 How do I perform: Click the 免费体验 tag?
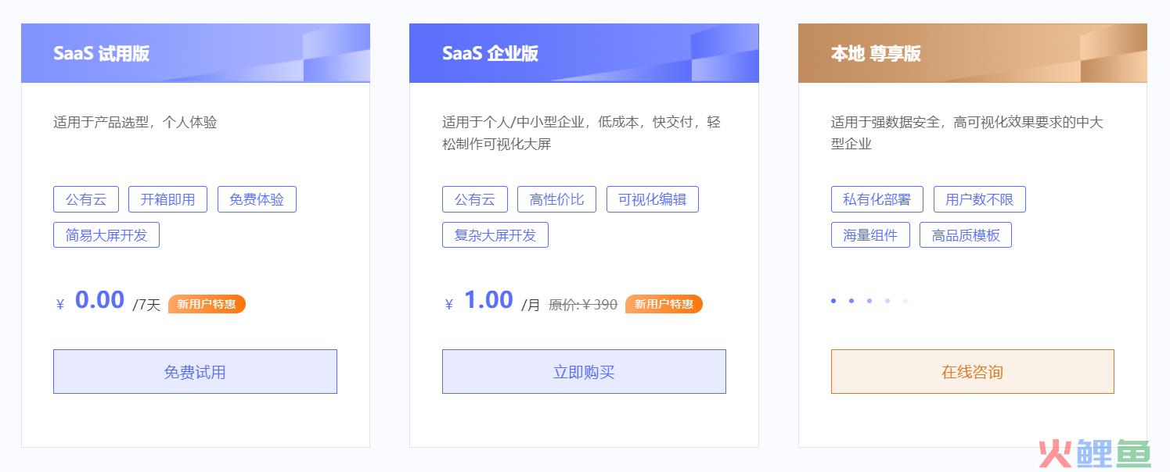(257, 199)
